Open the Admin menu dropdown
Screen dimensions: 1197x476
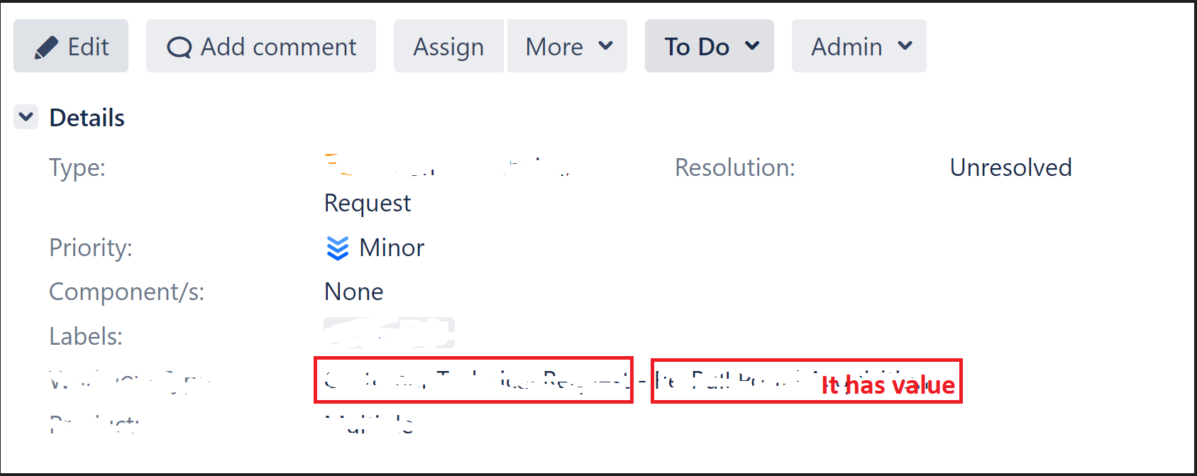[x=859, y=46]
